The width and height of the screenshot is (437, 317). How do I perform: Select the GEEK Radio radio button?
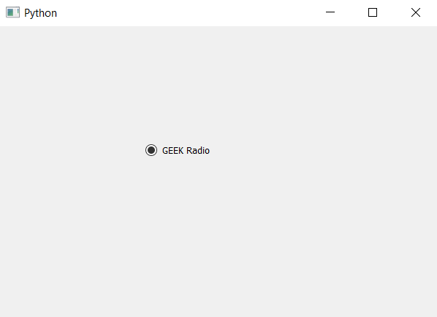pos(178,150)
